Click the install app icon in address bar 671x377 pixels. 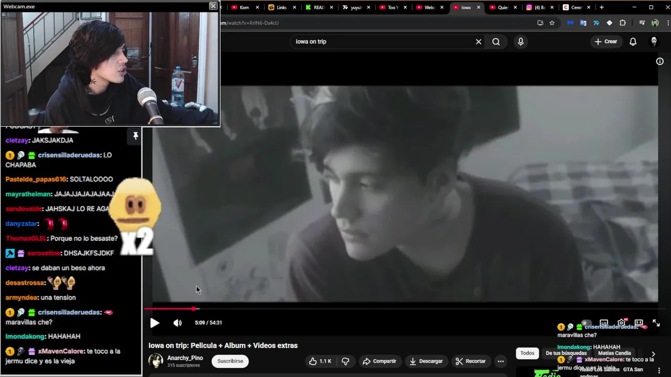[540, 23]
